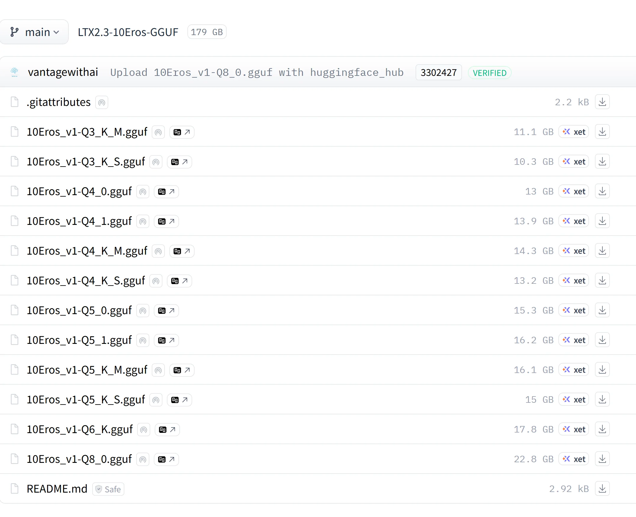Open the GGUF viewer for 10Eros_v1-Q4_0.gguf

pos(167,192)
